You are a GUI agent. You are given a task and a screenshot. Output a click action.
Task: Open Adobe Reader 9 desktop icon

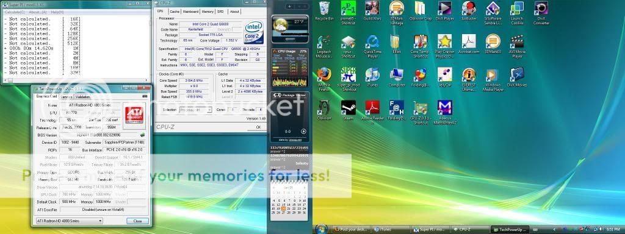(372, 113)
